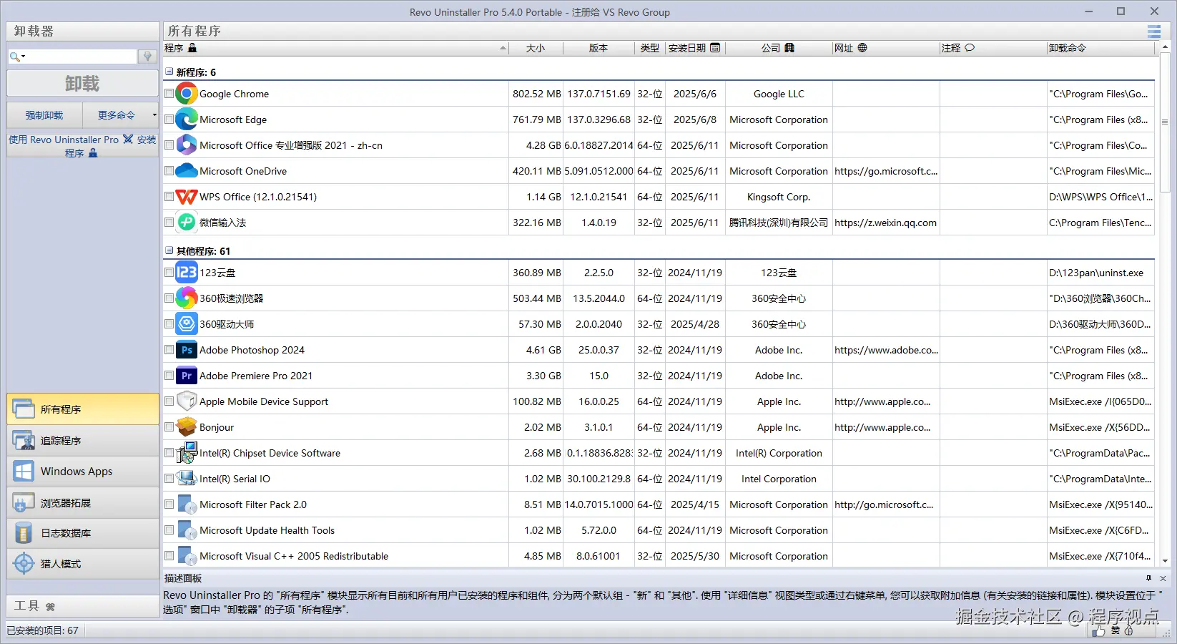Click the 123云盘 program icon
The height and width of the screenshot is (644, 1177).
(187, 273)
